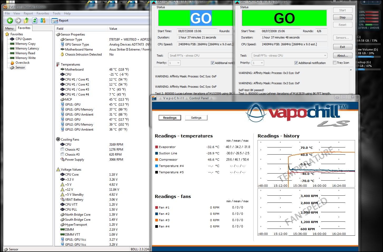Switch to the Menu tab in EVEREST
Viewport: 383px width, 252px height.
tap(9, 28)
